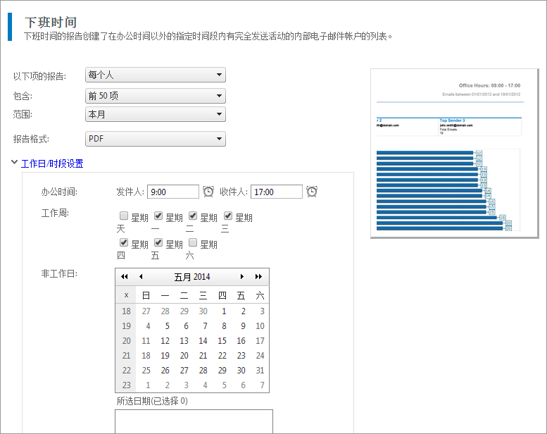Image resolution: width=547 pixels, height=434 pixels.
Task: Go to previous year in calendar
Action: (x=125, y=277)
